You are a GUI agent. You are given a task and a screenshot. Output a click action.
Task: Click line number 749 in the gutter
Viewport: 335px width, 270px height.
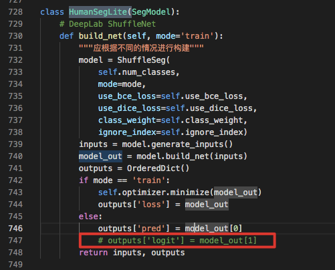pyautogui.click(x=15, y=265)
